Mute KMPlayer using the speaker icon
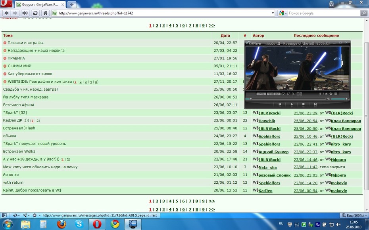Image resolution: width=369 pixels, height=230 pixels. [329, 99]
